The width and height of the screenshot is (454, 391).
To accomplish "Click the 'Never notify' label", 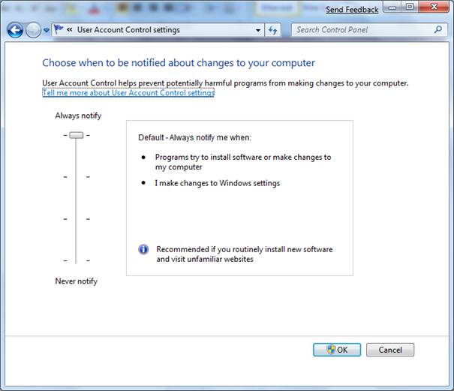I will (76, 281).
